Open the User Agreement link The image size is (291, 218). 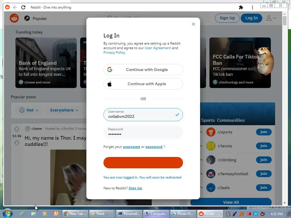(x=158, y=48)
